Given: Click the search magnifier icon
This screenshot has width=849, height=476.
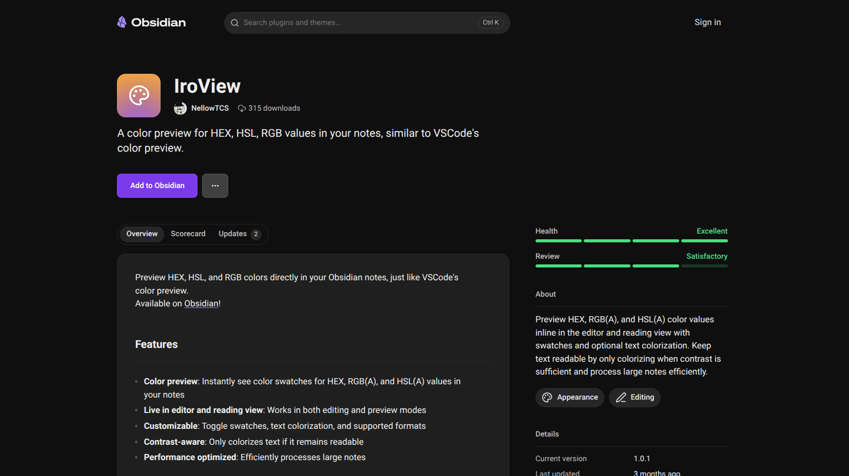Looking at the screenshot, I should click(235, 23).
